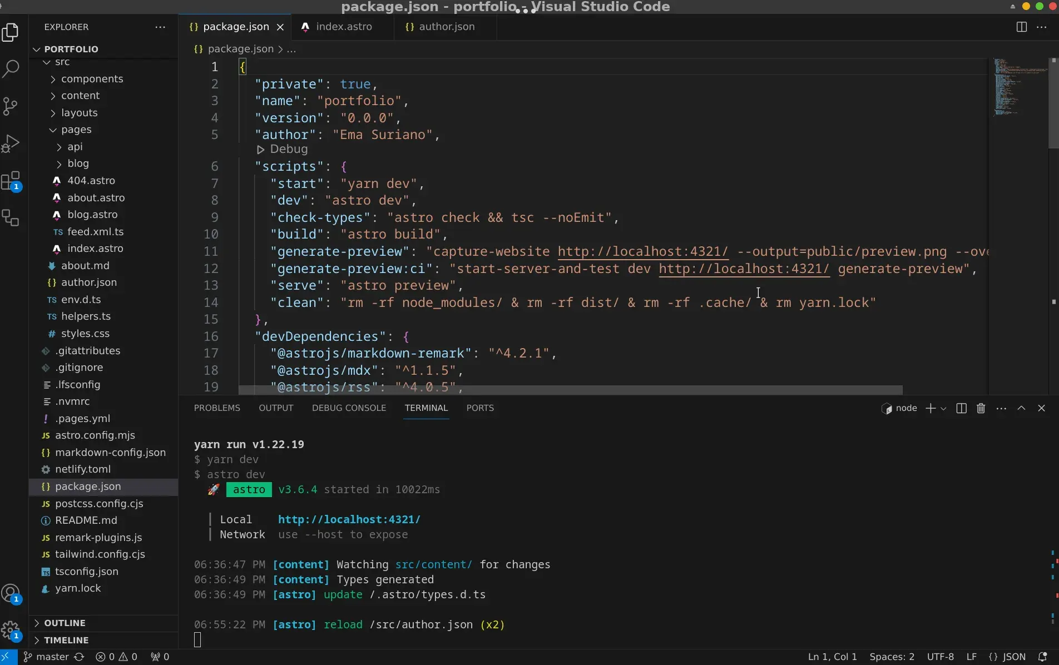This screenshot has height=665, width=1059.
Task: Open the DEBUG CONSOLE tab
Action: click(349, 408)
